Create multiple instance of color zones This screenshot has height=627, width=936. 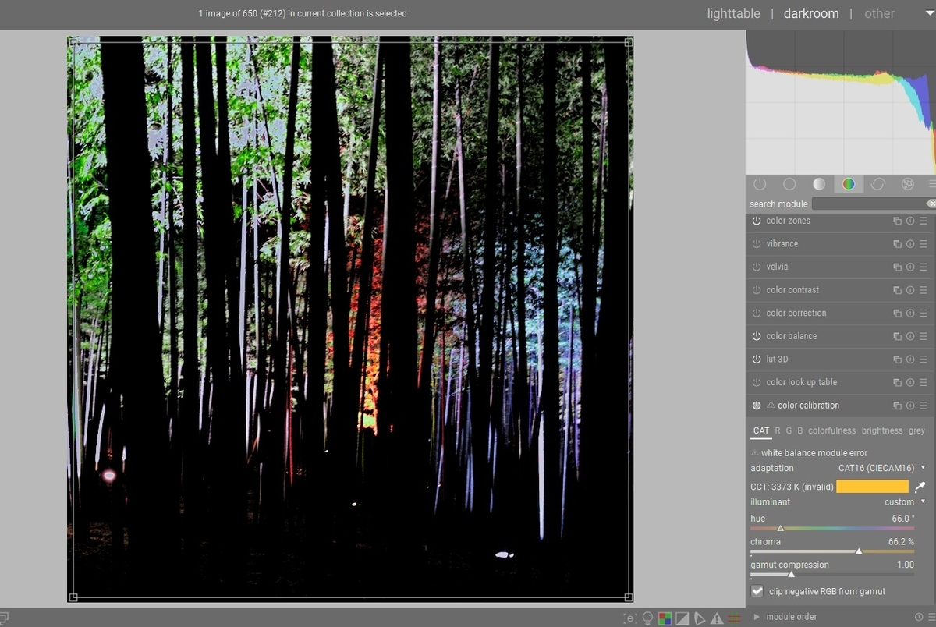(x=897, y=221)
